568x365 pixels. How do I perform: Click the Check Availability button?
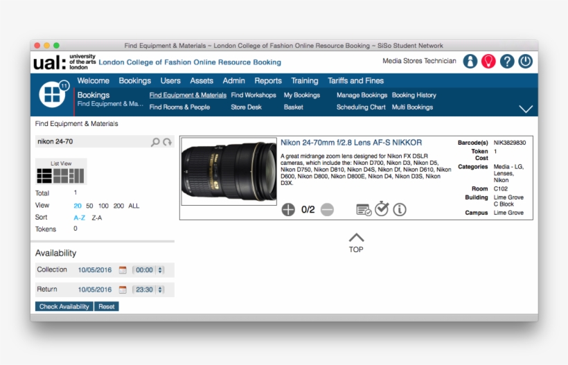point(64,306)
